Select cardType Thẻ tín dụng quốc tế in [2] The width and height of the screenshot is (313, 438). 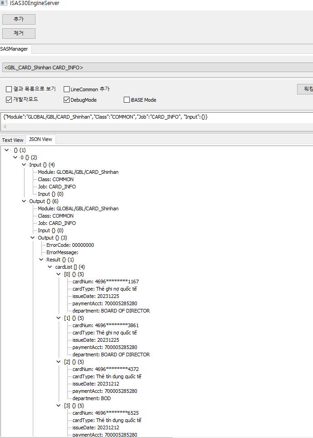(x=107, y=376)
